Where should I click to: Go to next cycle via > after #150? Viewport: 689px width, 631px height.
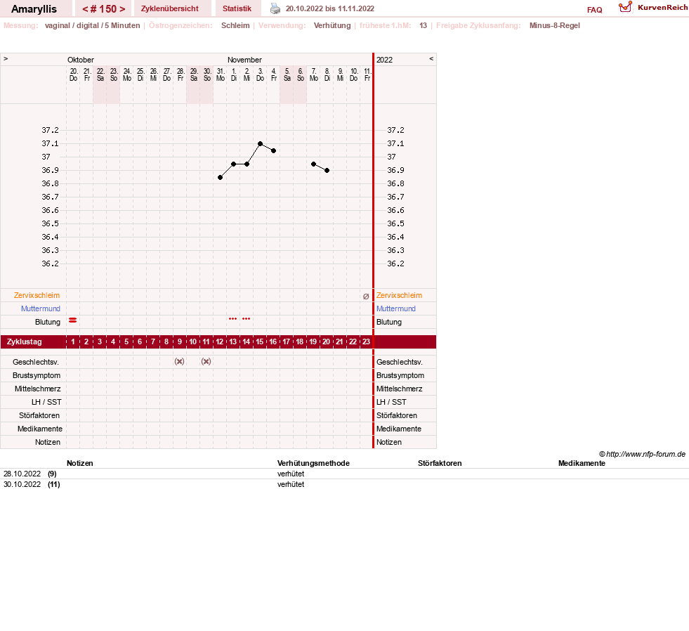[x=122, y=9]
